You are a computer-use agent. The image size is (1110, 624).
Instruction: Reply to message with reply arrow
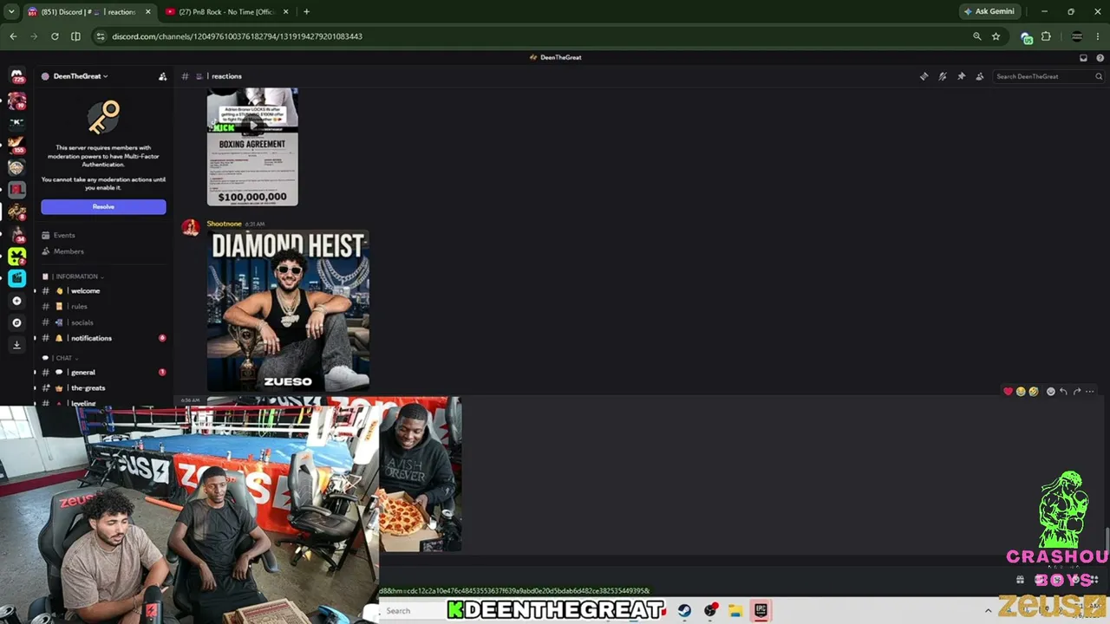point(1063,392)
